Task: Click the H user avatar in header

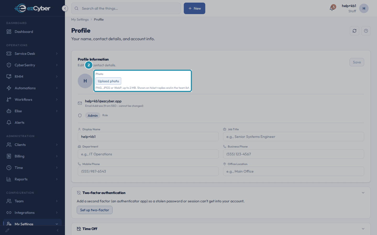Action: point(364,8)
